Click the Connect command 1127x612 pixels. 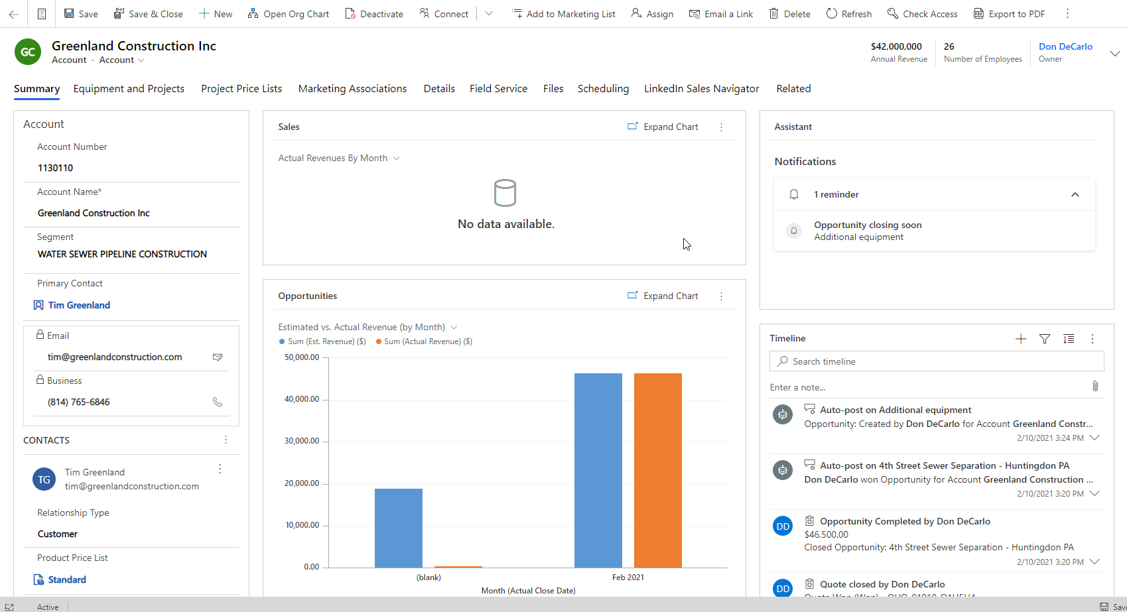(444, 14)
